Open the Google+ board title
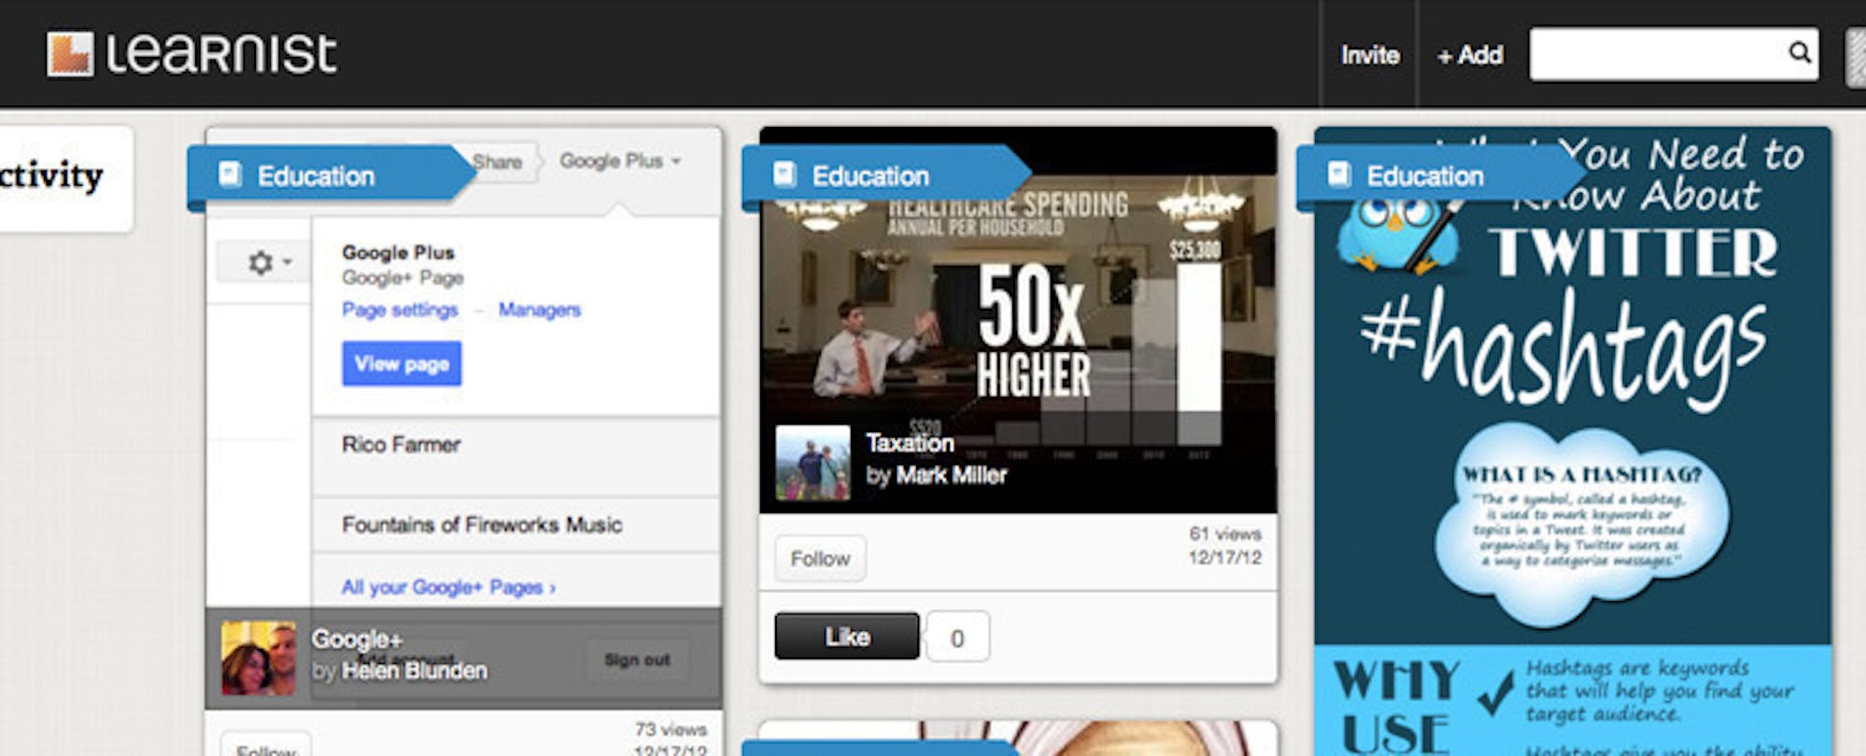Image resolution: width=1866 pixels, height=756 pixels. coord(357,639)
